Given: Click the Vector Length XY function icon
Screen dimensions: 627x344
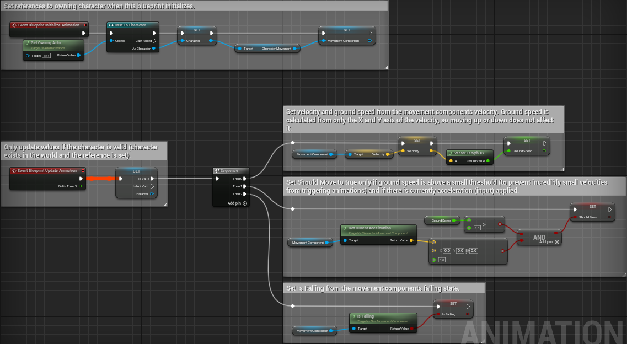Looking at the screenshot, I should pyautogui.click(x=451, y=153).
